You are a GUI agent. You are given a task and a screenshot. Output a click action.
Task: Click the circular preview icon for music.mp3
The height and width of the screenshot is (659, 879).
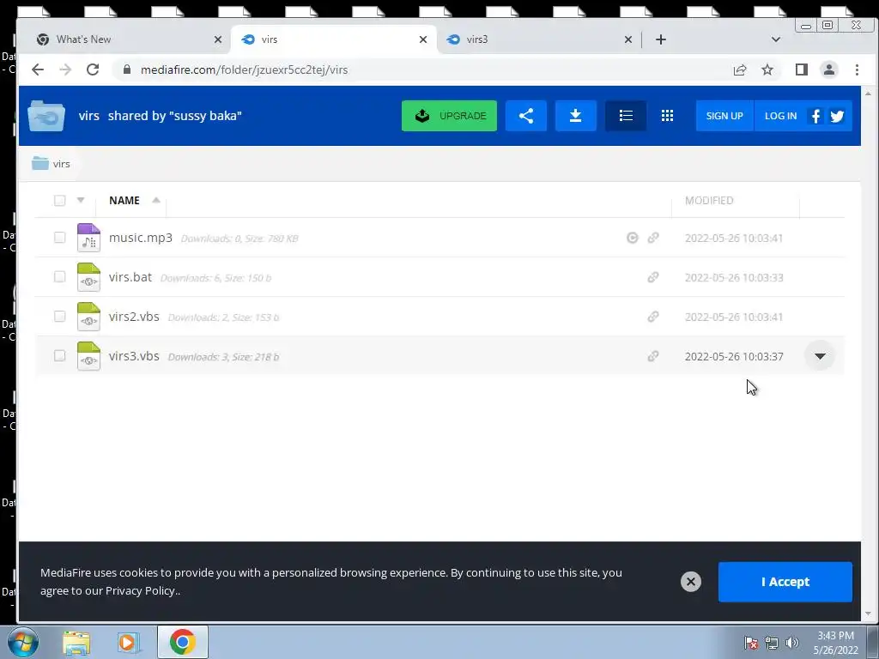[x=633, y=238]
